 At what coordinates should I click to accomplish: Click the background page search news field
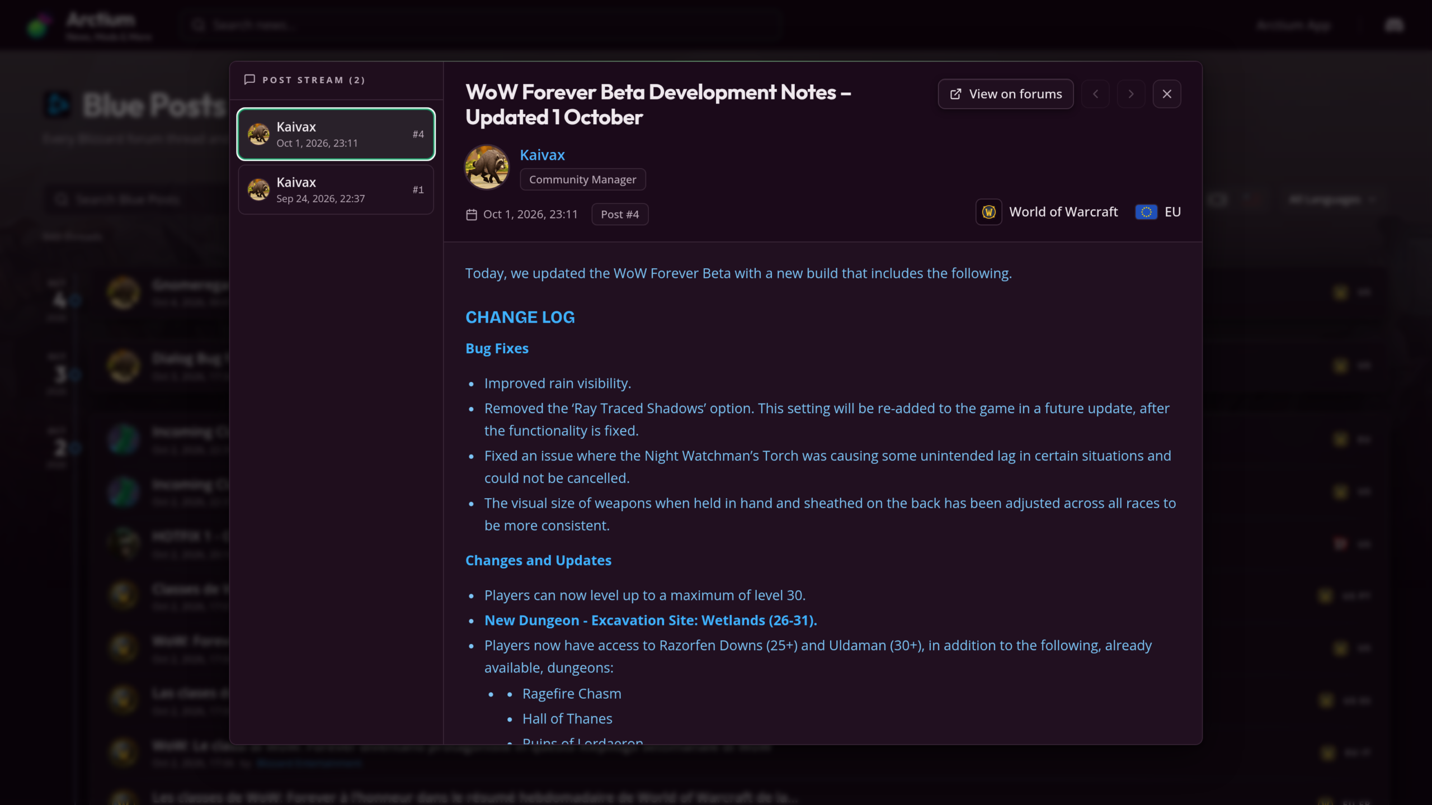click(x=481, y=25)
